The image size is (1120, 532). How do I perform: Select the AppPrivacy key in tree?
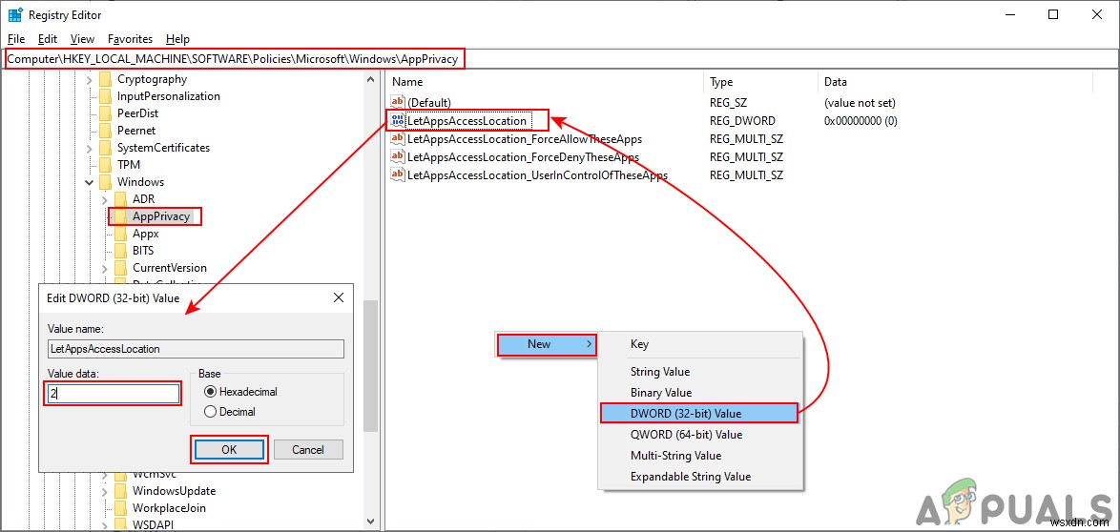tap(160, 216)
